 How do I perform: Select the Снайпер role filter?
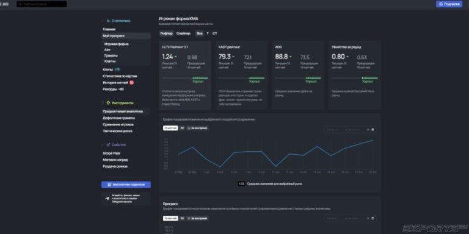click(183, 34)
